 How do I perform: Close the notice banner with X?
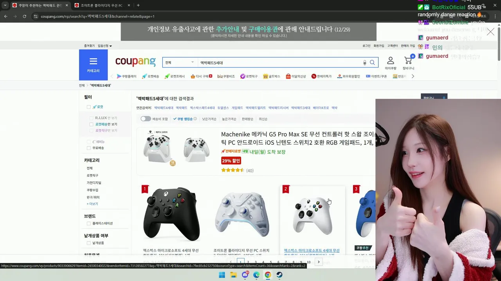coord(490,32)
